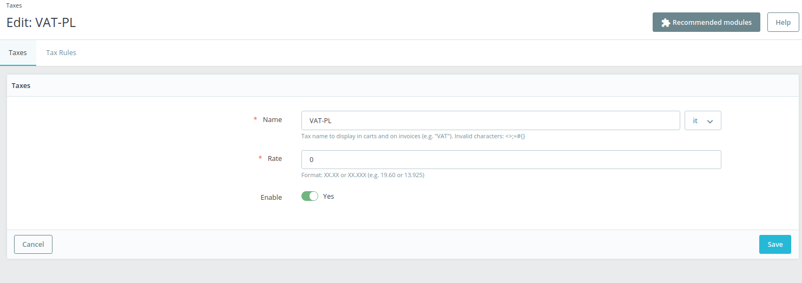Open the Help panel
The image size is (802, 283).
pyautogui.click(x=783, y=22)
